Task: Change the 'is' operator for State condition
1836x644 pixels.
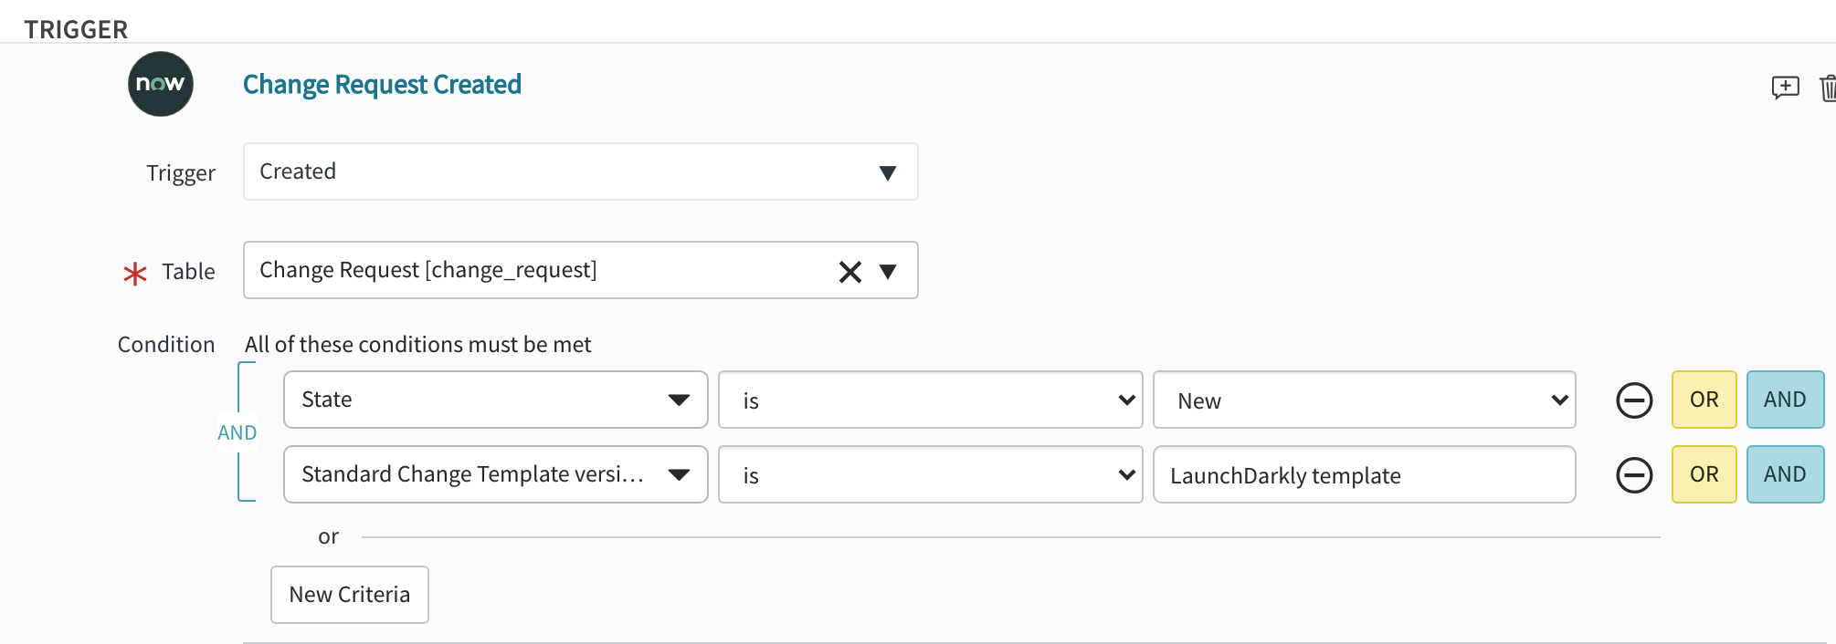Action: point(929,400)
